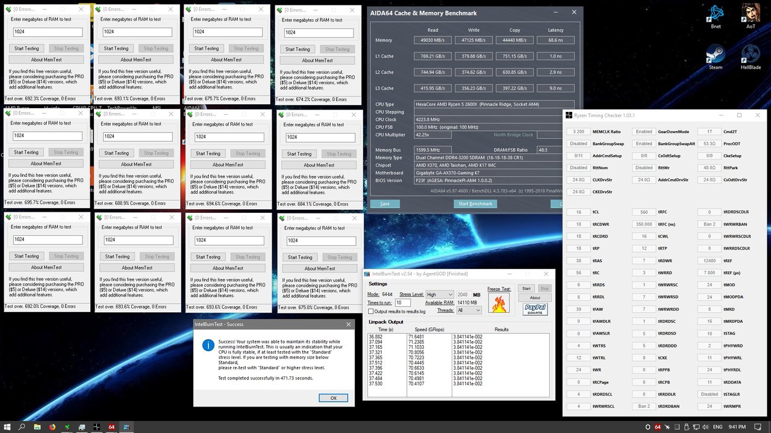The height and width of the screenshot is (433, 771).
Task: Click the L1 Cache Copy value 751.15 GB/s
Action: [514, 56]
